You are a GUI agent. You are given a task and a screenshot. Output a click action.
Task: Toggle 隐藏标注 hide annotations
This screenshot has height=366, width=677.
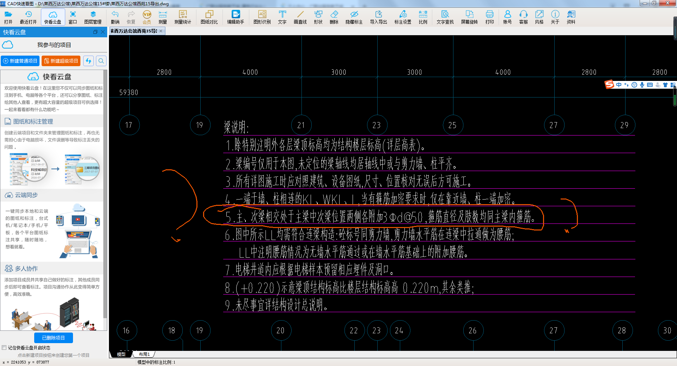click(x=354, y=17)
